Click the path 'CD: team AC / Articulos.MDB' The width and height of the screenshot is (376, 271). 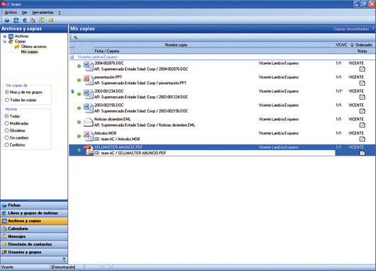[117, 139]
